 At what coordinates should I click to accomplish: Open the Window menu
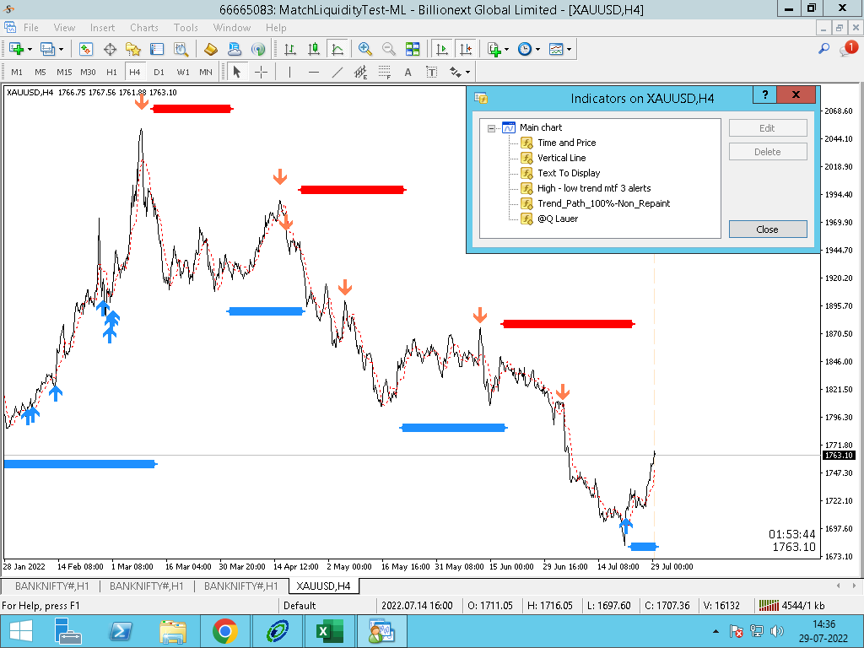click(231, 28)
